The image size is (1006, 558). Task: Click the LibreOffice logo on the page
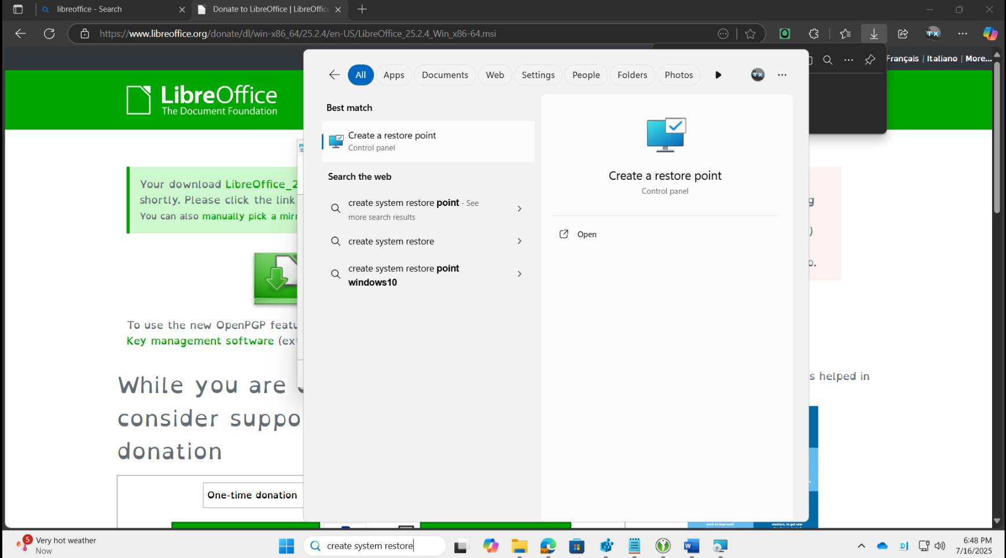(x=201, y=100)
